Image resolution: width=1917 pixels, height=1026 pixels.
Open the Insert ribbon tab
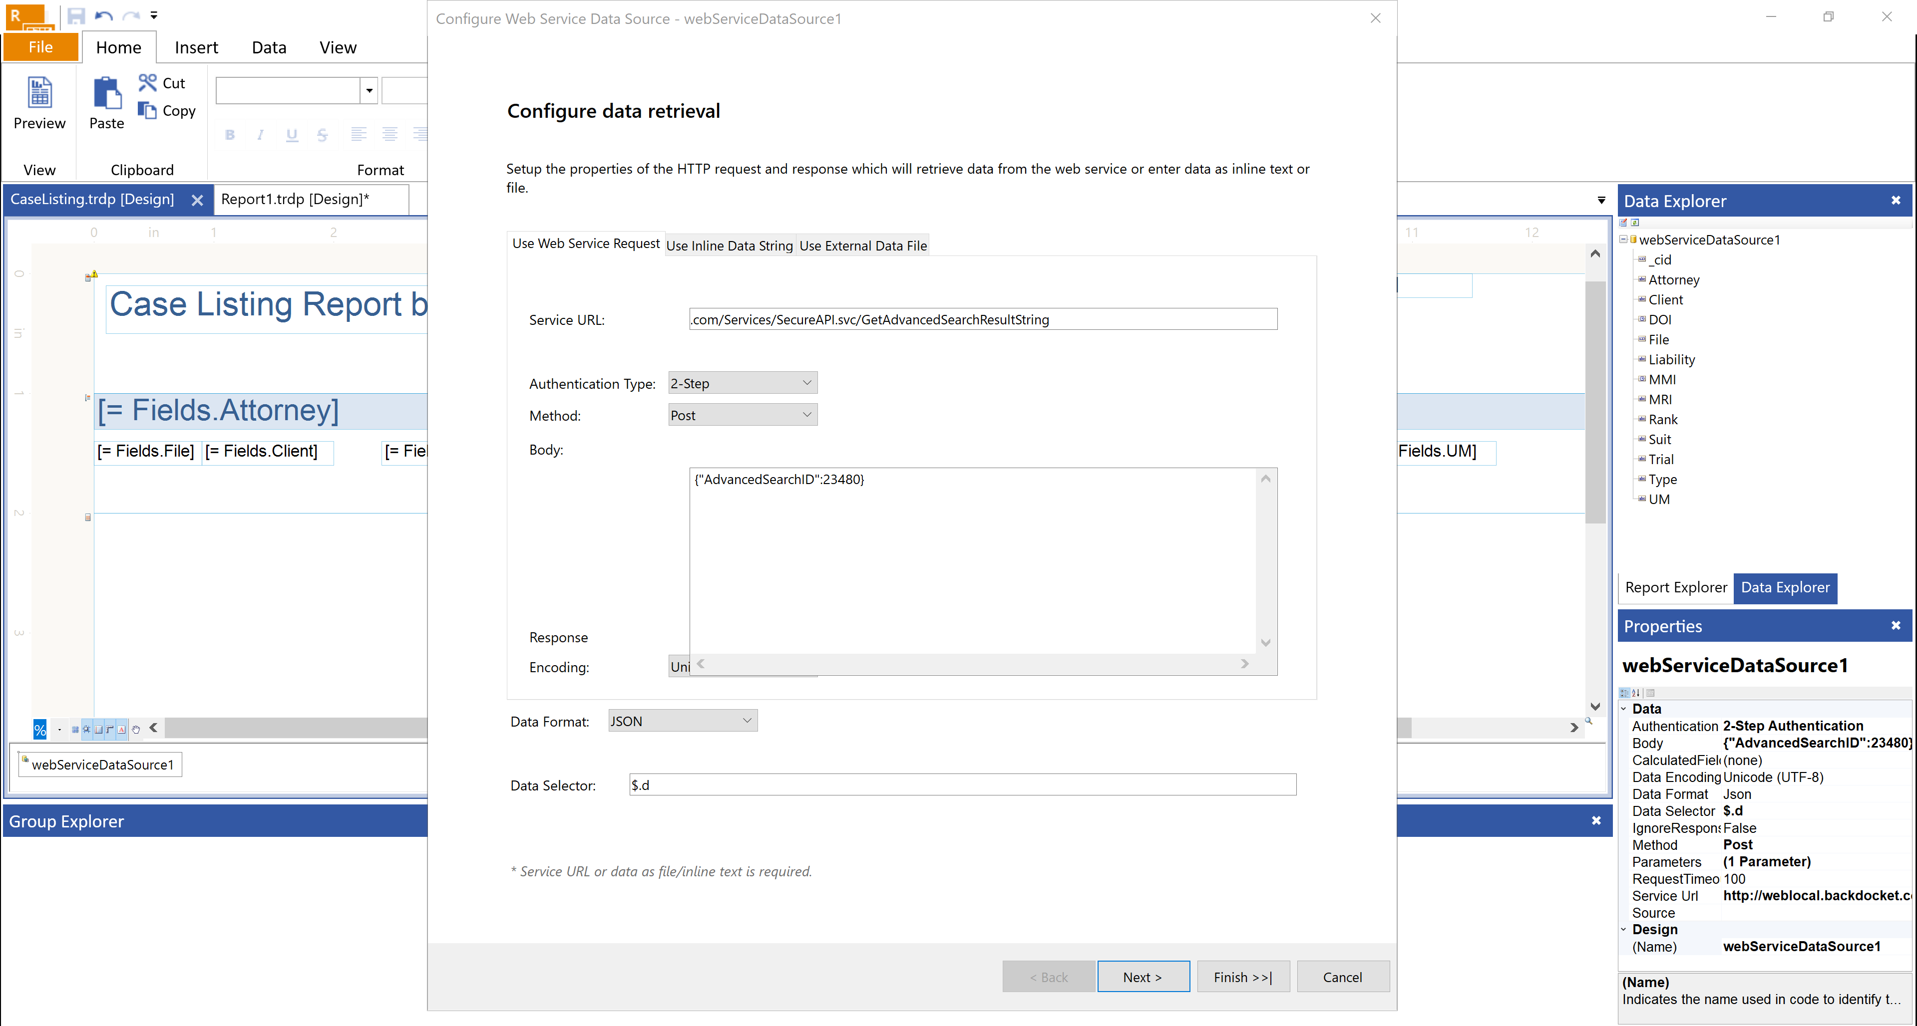(196, 47)
